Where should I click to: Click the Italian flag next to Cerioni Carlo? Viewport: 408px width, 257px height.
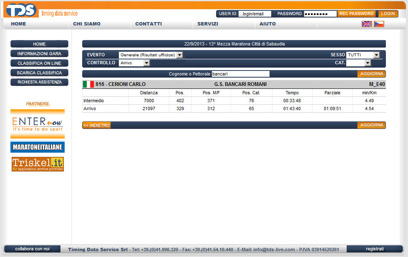[88, 84]
